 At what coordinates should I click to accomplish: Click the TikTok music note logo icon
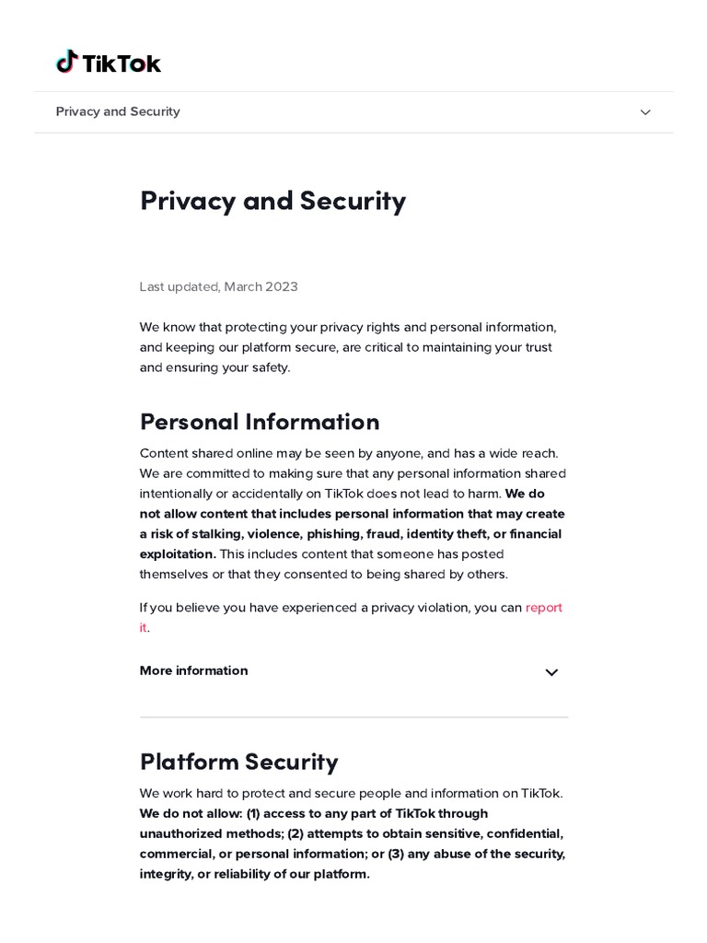[66, 62]
